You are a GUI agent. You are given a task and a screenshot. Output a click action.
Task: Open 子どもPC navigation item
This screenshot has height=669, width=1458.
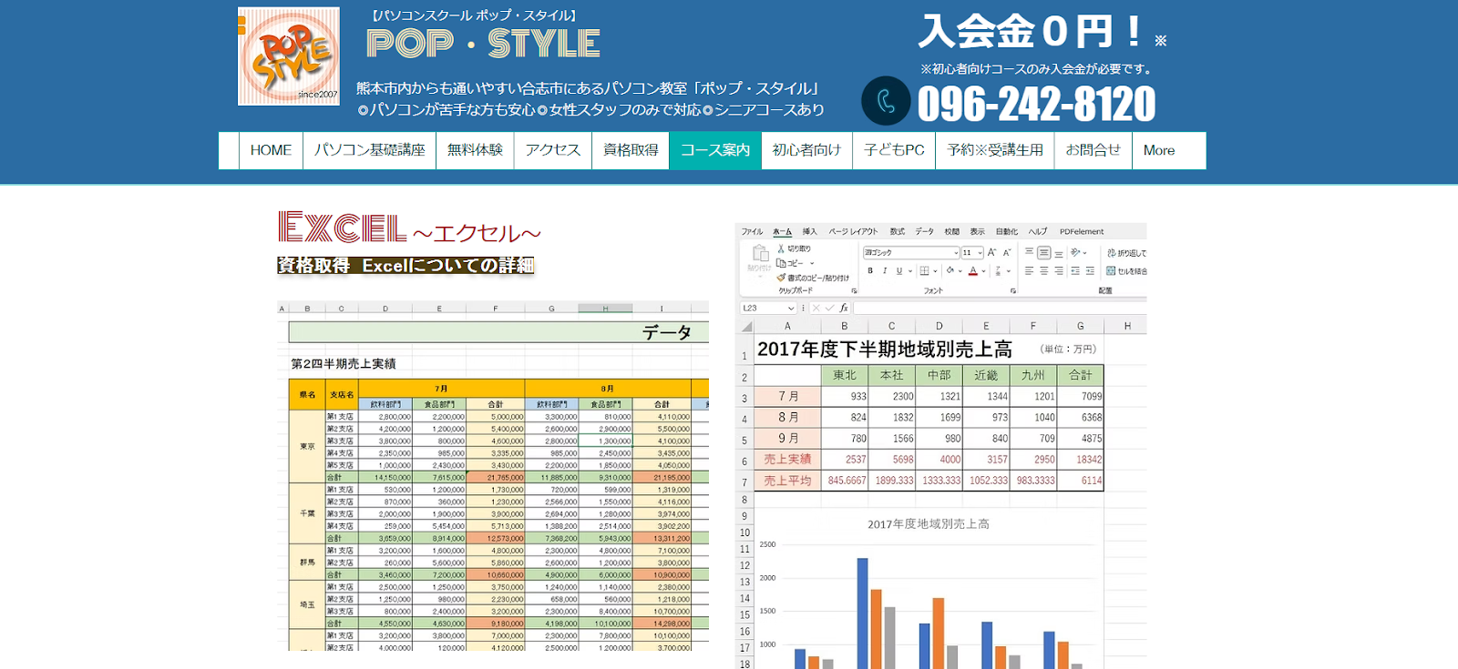tap(894, 150)
